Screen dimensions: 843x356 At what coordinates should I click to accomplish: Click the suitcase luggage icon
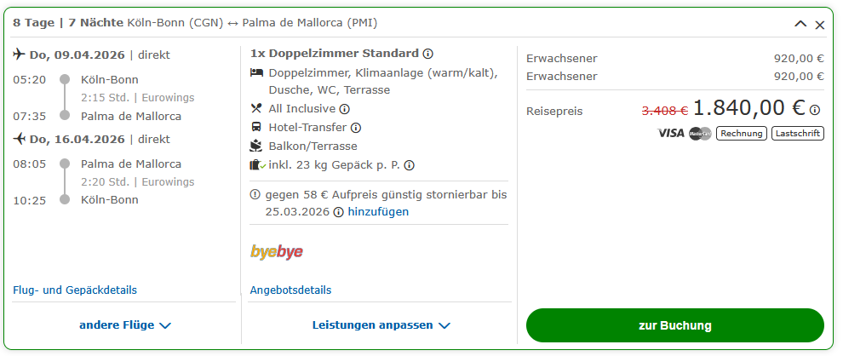[256, 165]
